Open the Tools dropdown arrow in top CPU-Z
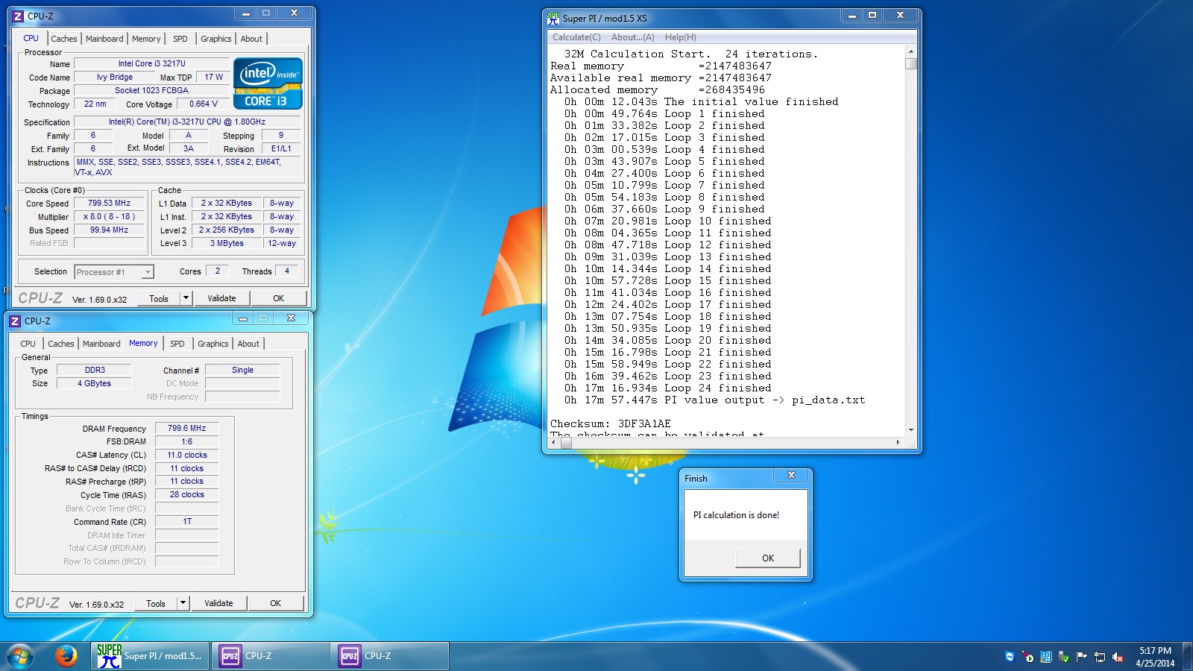Viewport: 1193px width, 671px height. (x=186, y=298)
